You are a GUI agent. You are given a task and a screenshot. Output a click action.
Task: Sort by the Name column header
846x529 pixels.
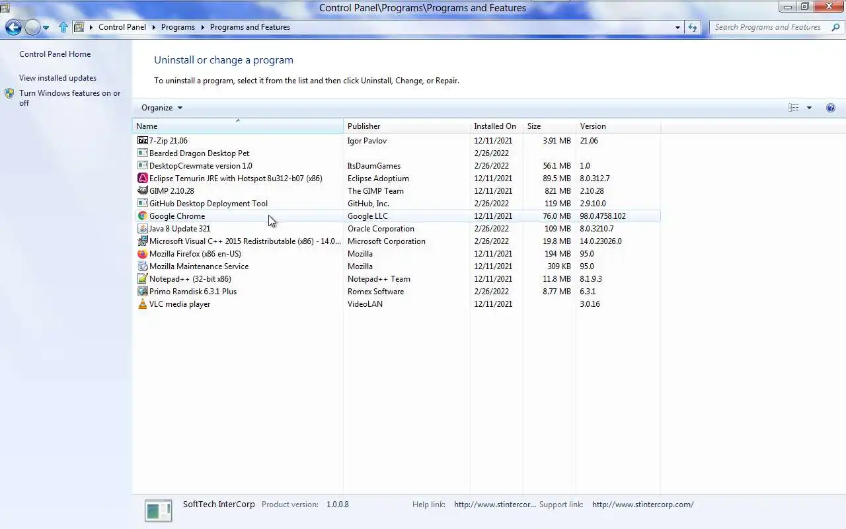point(238,126)
